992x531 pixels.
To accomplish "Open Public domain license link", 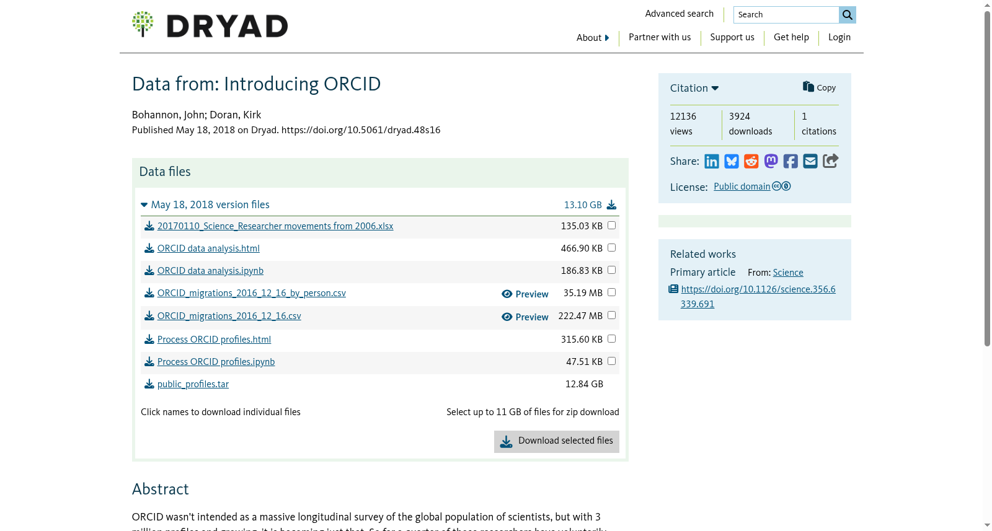I will 742,187.
